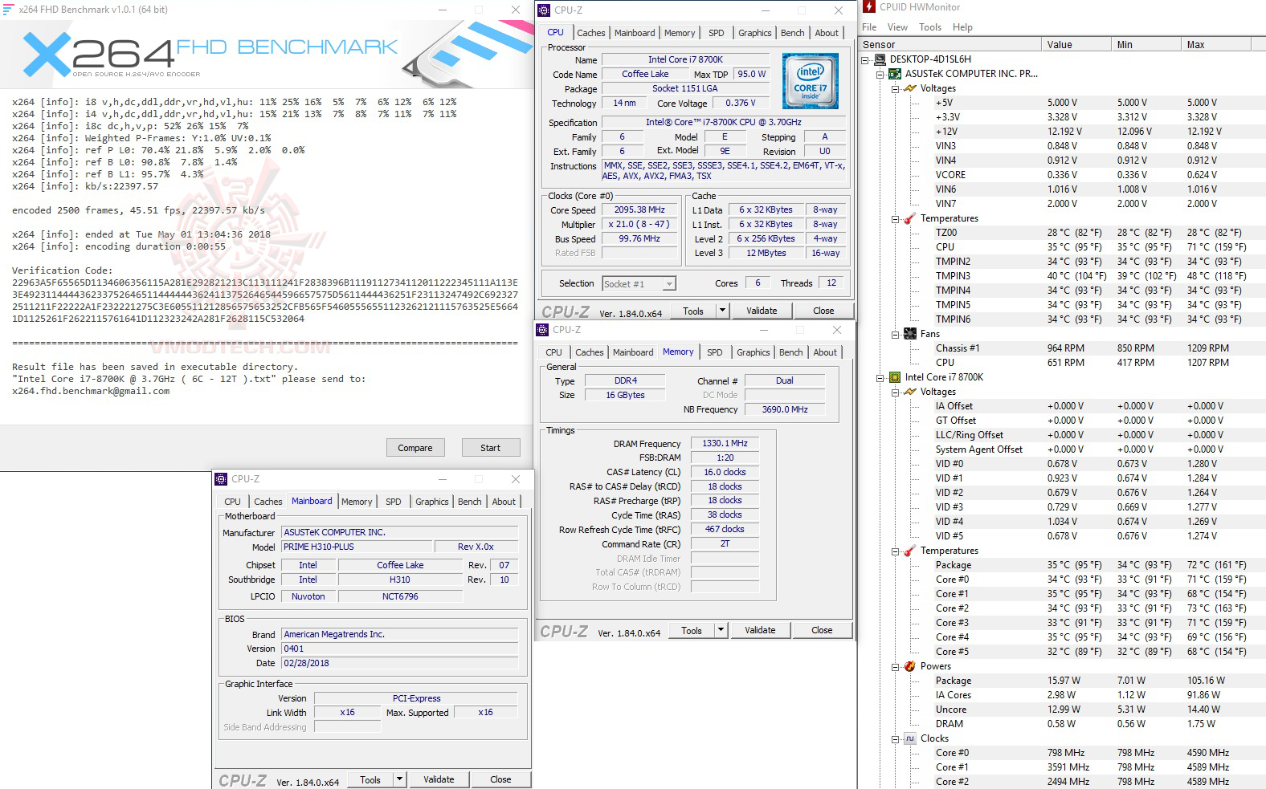Click the ASUSTeK motherboard icon in HWMonitor
Image resolution: width=1266 pixels, height=789 pixels.
click(894, 74)
